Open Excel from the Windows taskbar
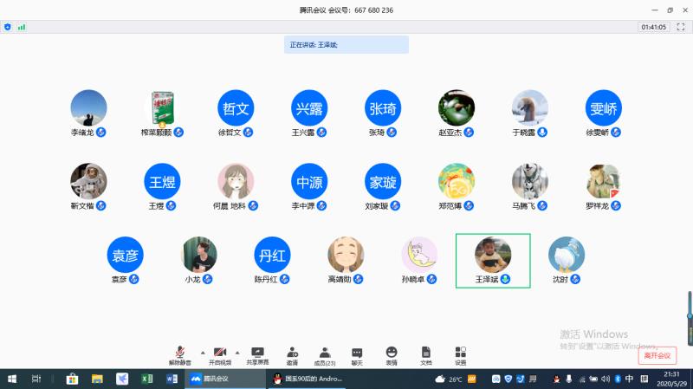This screenshot has width=693, height=389. coord(147,379)
